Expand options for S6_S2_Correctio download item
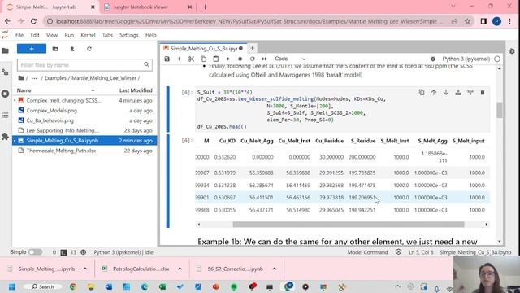The image size is (520, 293). click(x=275, y=269)
